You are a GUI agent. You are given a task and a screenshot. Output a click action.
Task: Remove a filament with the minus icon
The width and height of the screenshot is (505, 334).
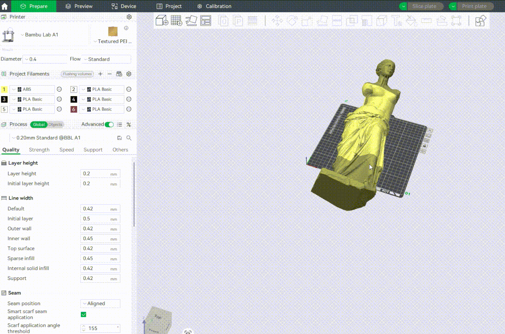pyautogui.click(x=110, y=74)
